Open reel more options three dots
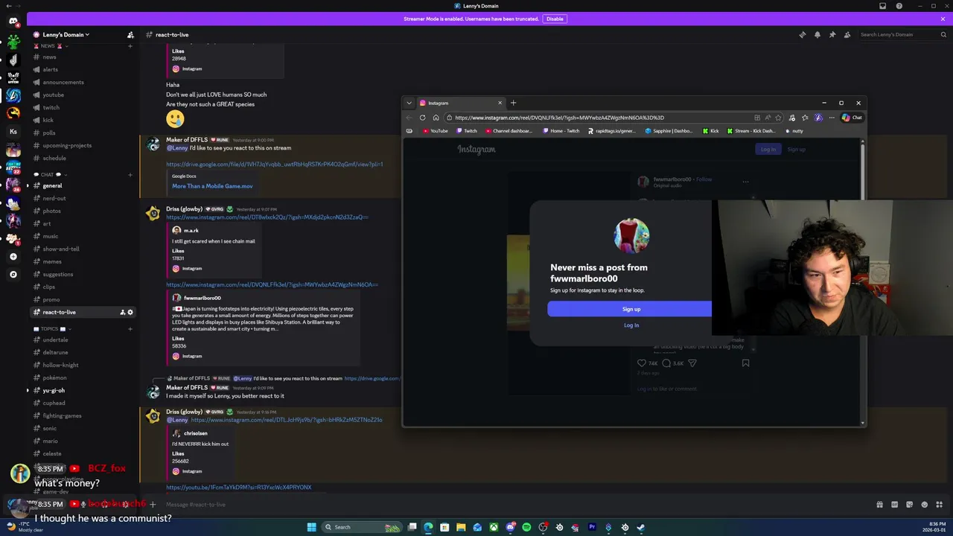 [x=745, y=181]
